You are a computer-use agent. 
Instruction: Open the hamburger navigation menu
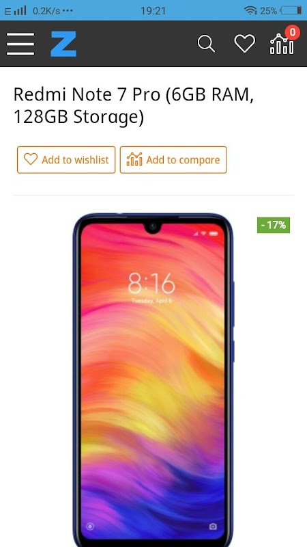pos(20,44)
